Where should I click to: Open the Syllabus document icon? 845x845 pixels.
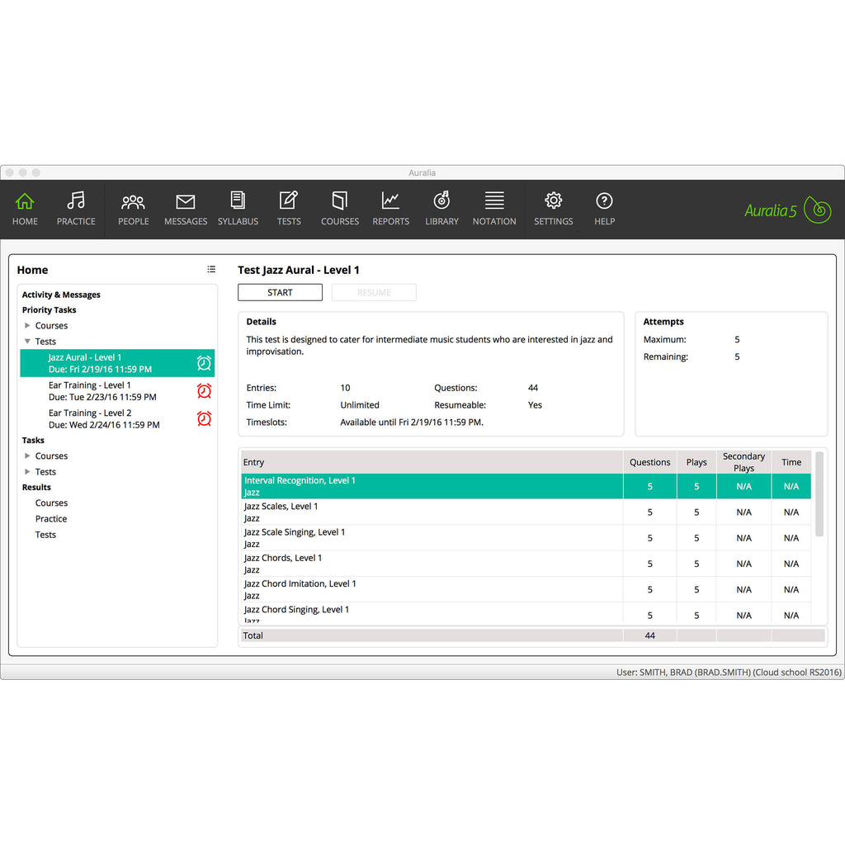[238, 201]
